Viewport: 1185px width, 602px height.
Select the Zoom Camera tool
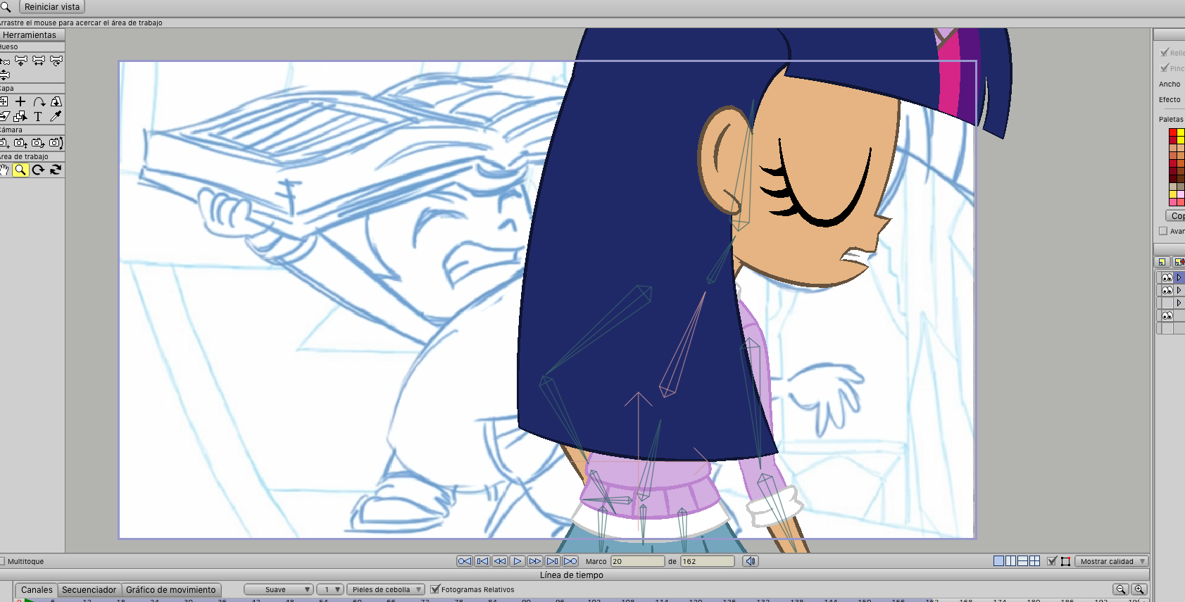point(20,143)
